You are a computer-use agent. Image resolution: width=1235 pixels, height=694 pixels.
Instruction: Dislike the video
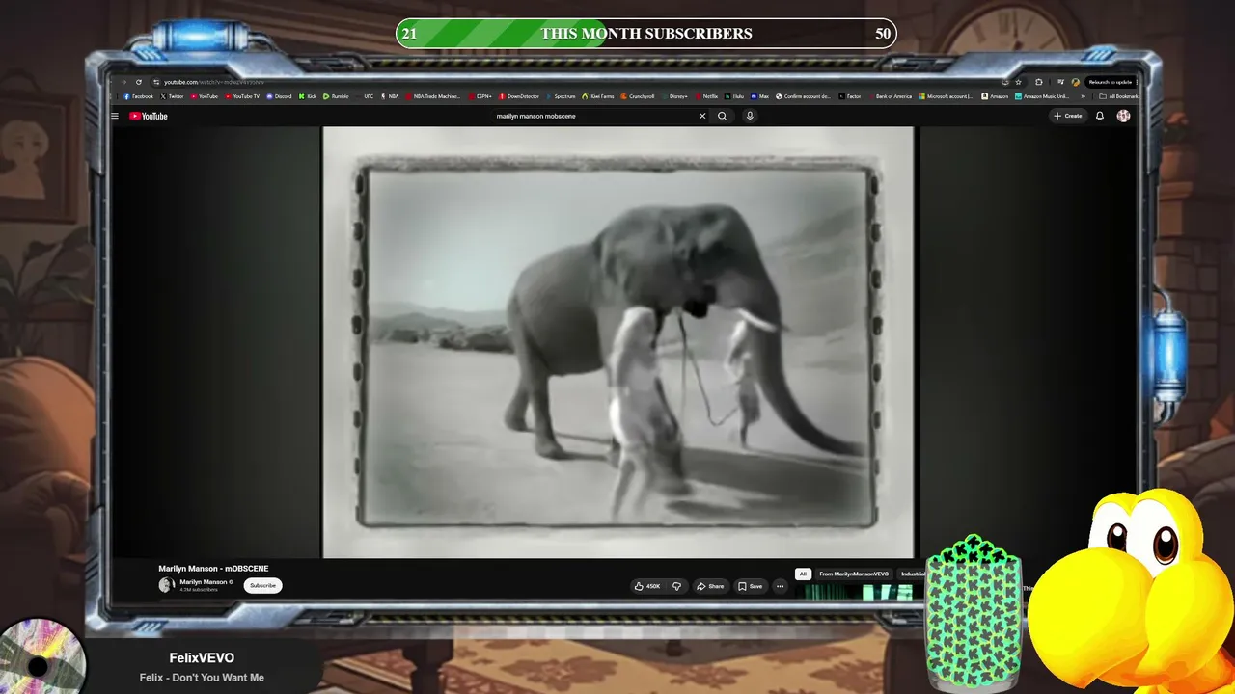pyautogui.click(x=676, y=586)
